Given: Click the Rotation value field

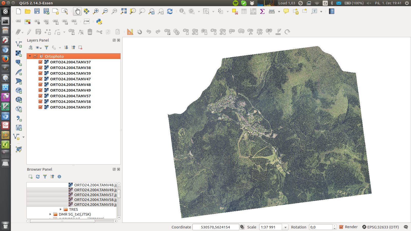Looking at the screenshot, I should tap(321, 227).
